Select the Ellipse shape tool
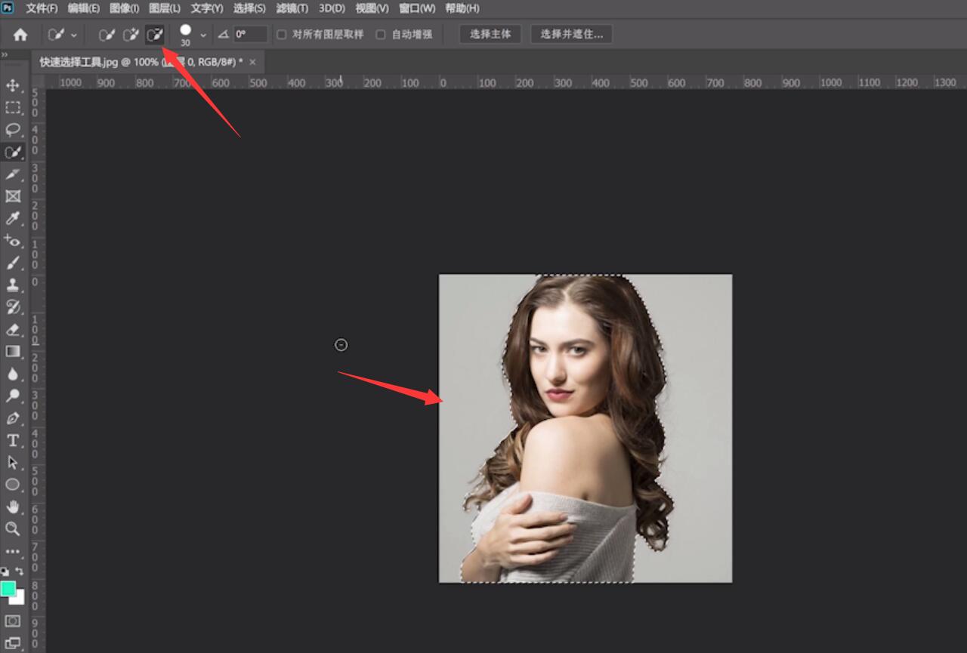 click(13, 484)
